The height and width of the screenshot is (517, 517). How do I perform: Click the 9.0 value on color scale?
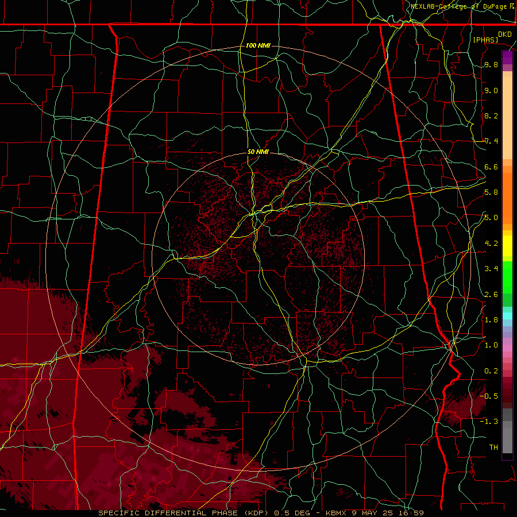tap(491, 90)
